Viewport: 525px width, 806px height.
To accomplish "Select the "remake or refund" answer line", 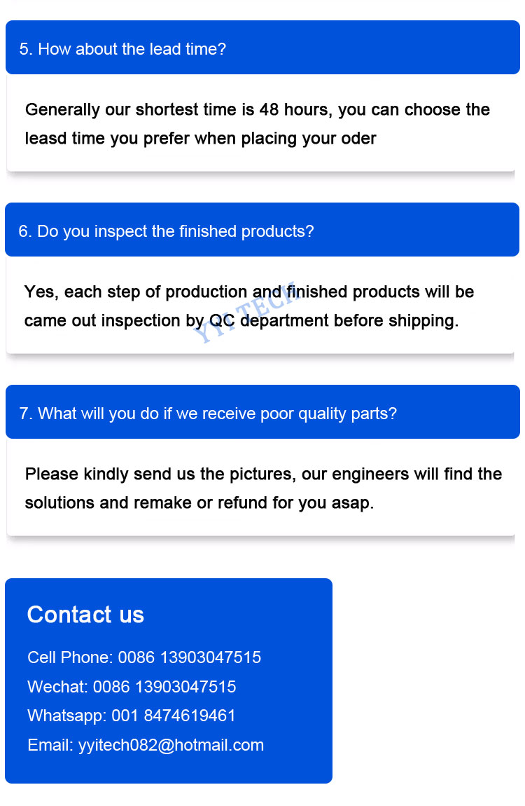I will (x=199, y=503).
